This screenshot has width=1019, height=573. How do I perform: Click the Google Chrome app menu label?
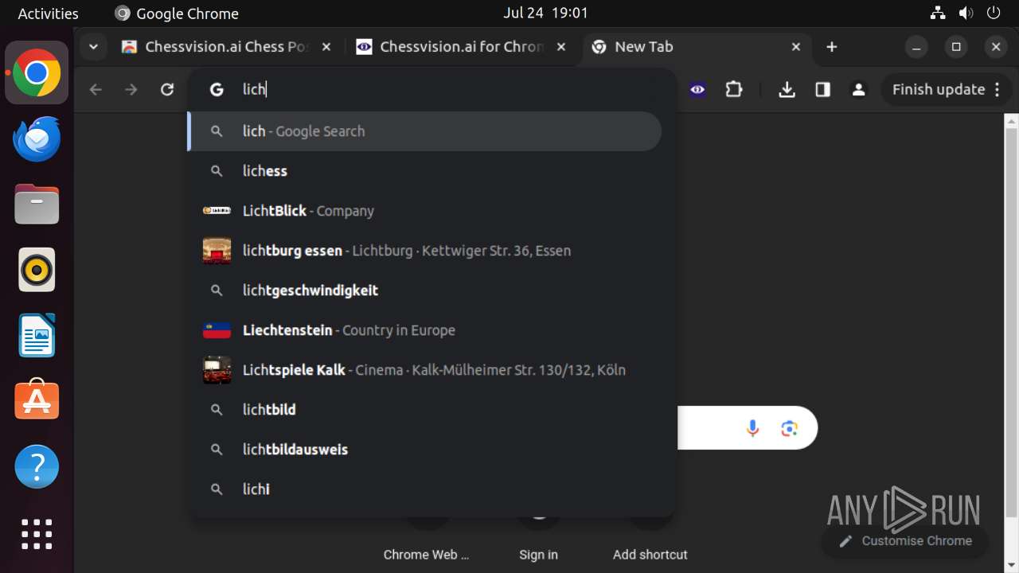tap(178, 14)
